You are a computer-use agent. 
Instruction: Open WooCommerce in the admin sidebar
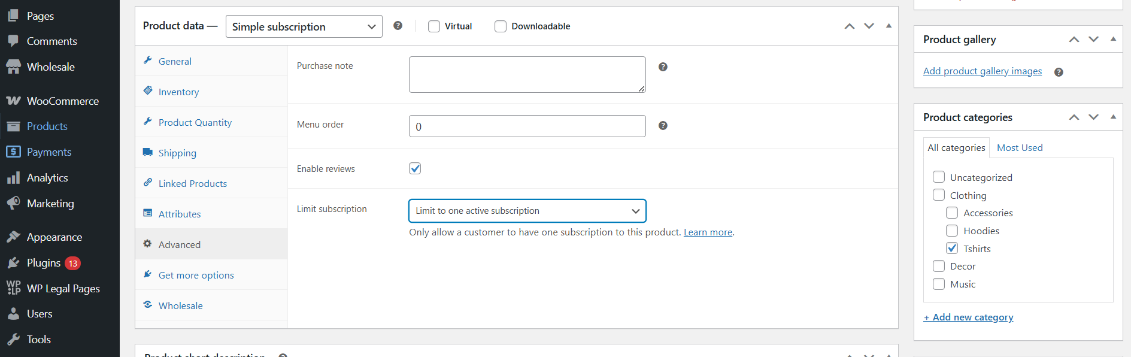point(62,101)
